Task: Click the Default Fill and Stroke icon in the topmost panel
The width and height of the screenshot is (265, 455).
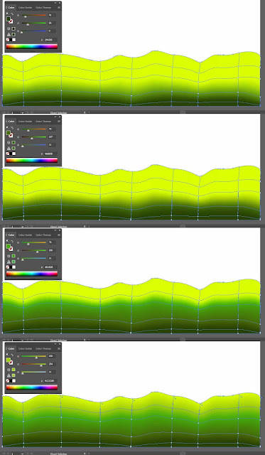Action: click(7, 14)
